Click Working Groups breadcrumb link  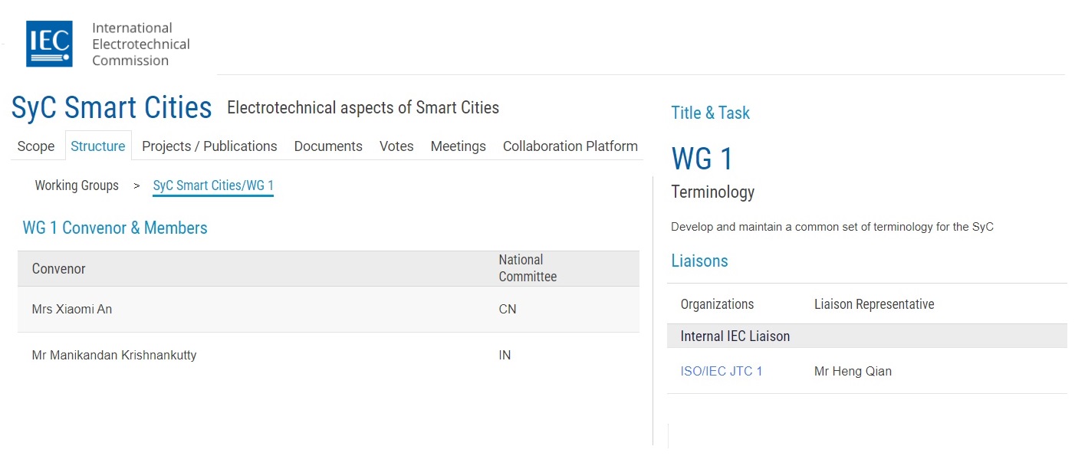[77, 185]
